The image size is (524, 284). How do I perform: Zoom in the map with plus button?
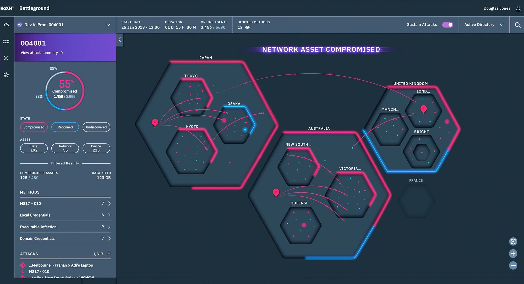pos(513,254)
